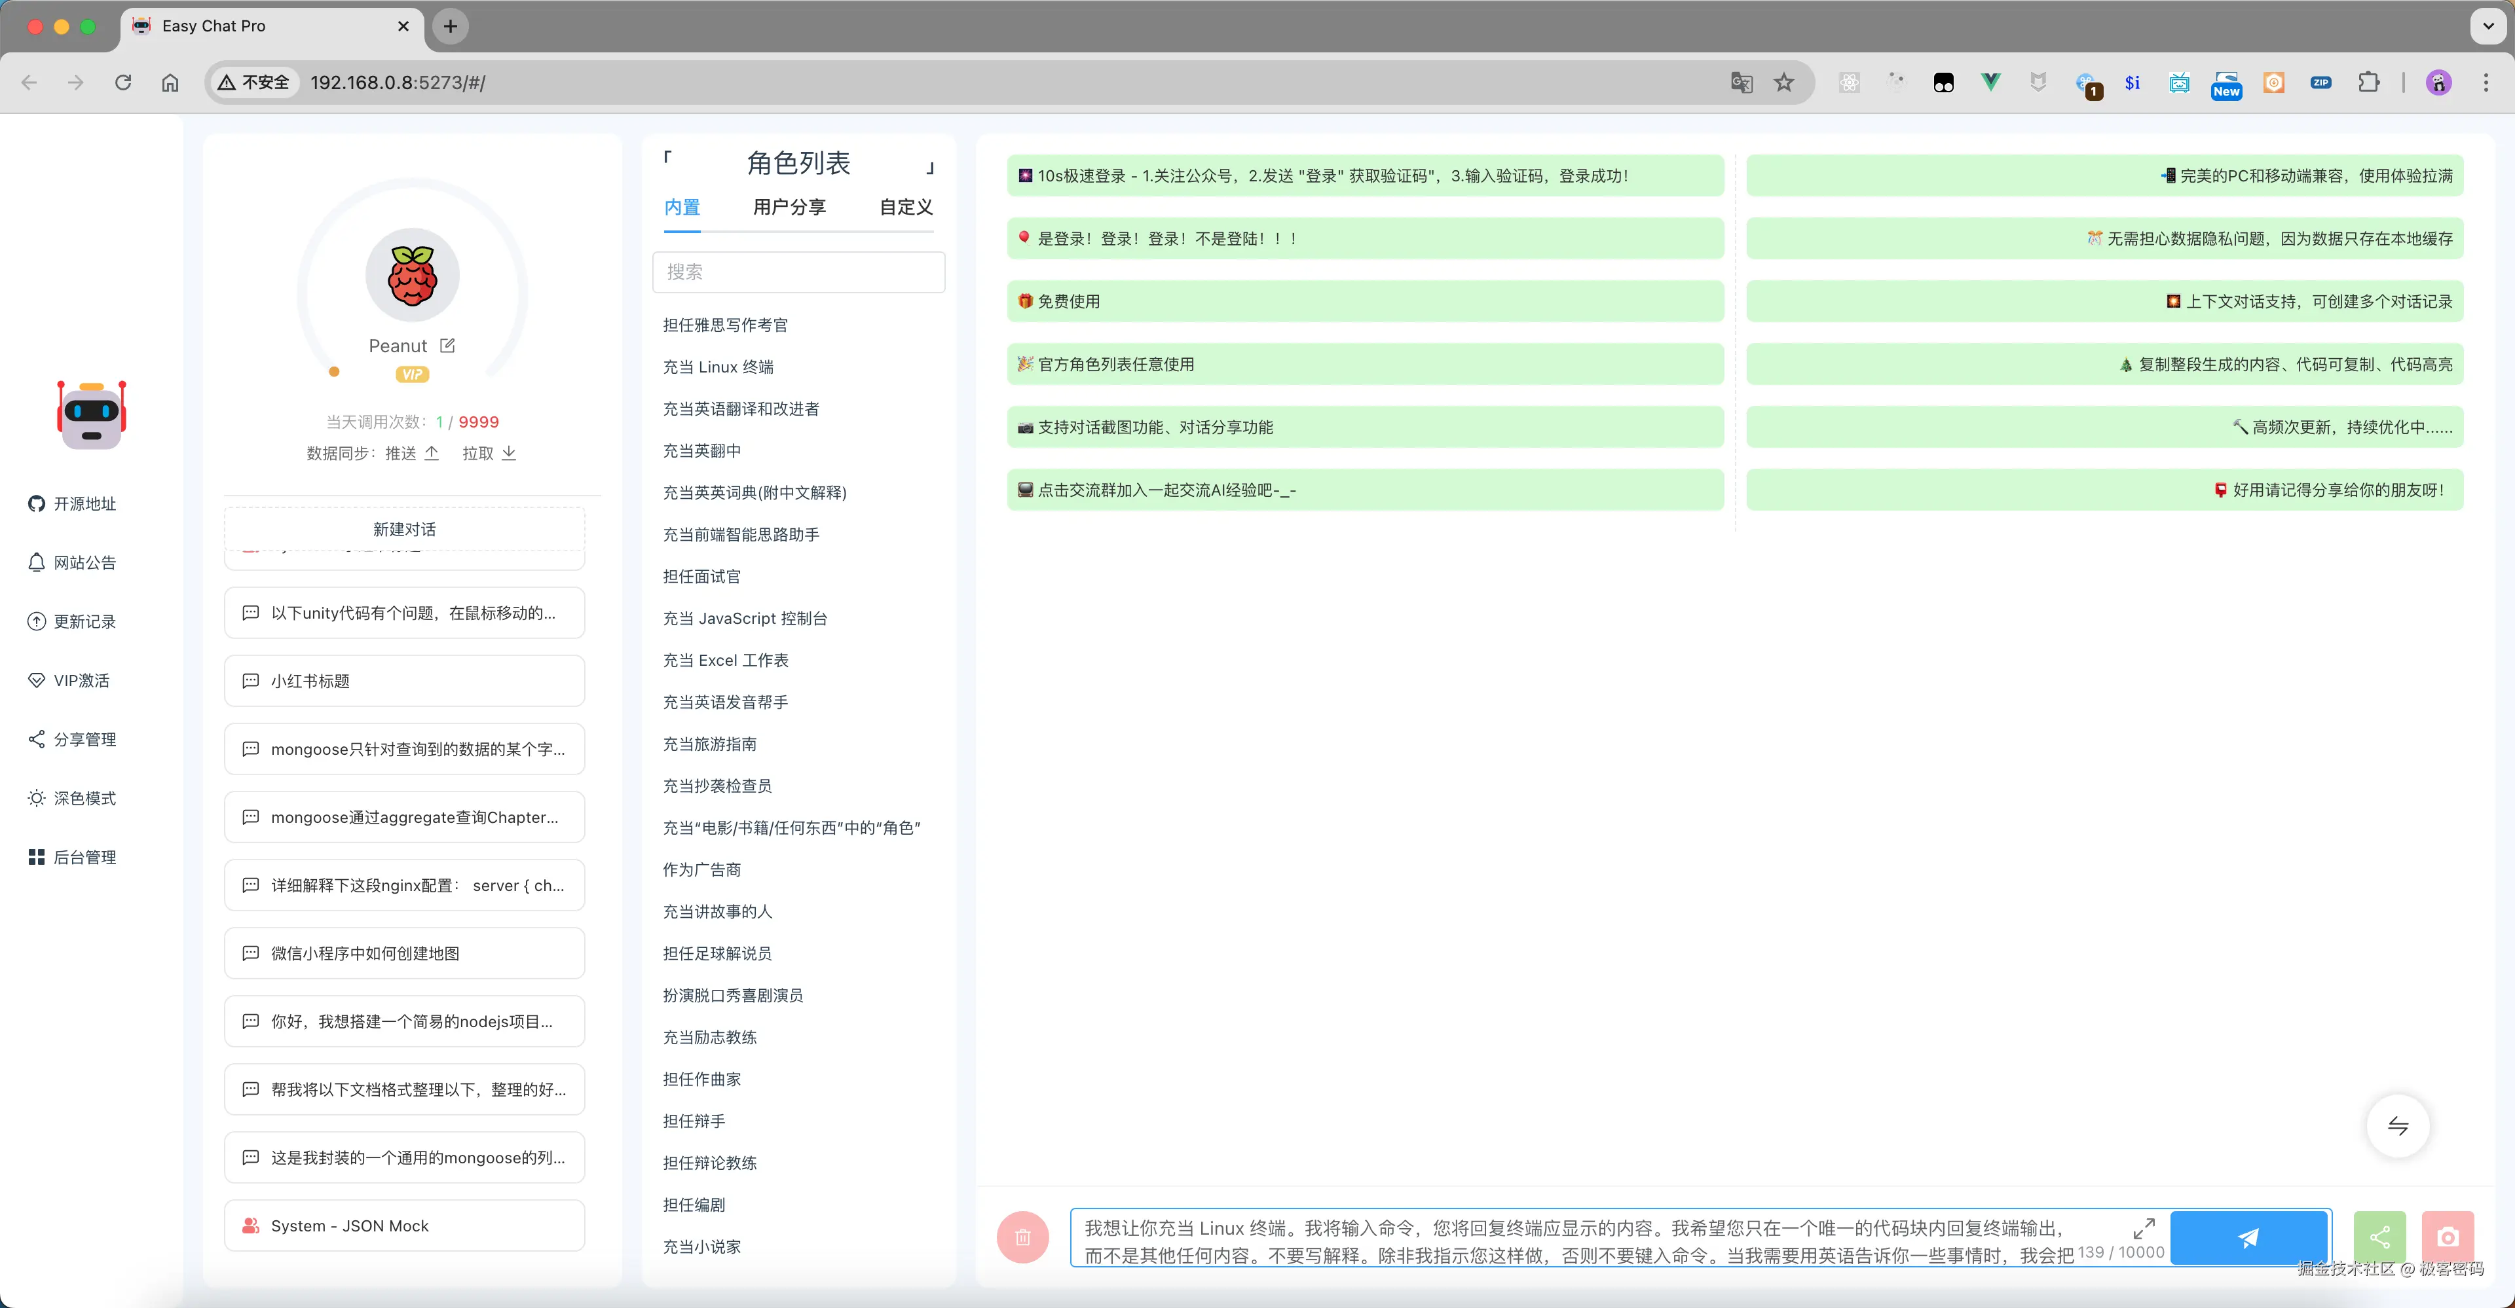Viewport: 2515px width, 1308px height.
Task: Push data sync with the 推送 upload arrow
Action: click(432, 453)
